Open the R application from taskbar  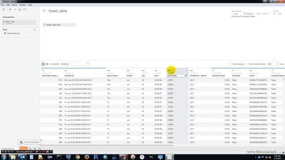coord(96,157)
